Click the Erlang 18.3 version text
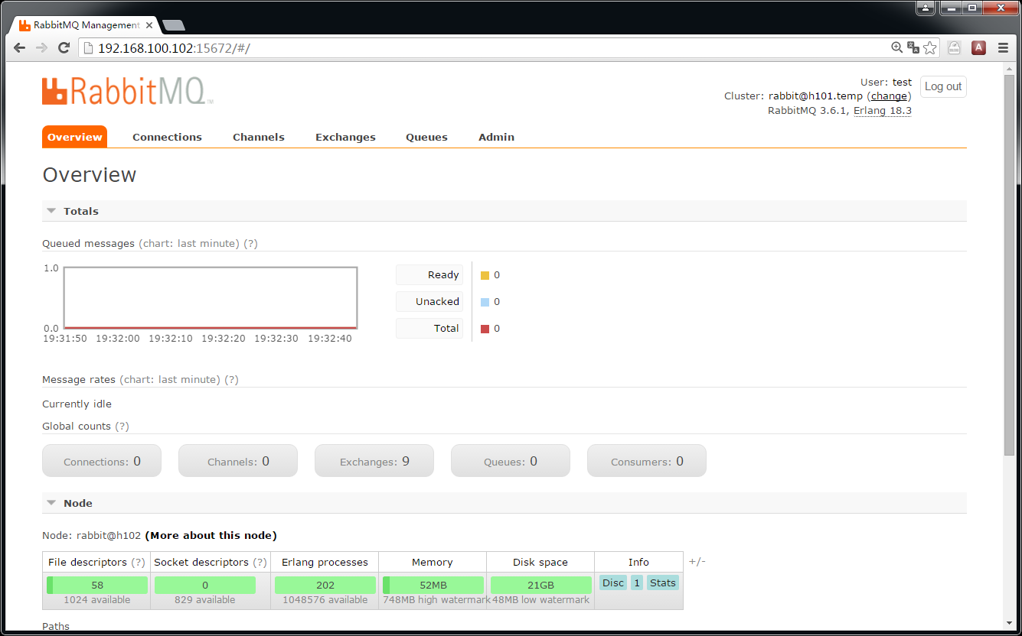 coord(883,111)
